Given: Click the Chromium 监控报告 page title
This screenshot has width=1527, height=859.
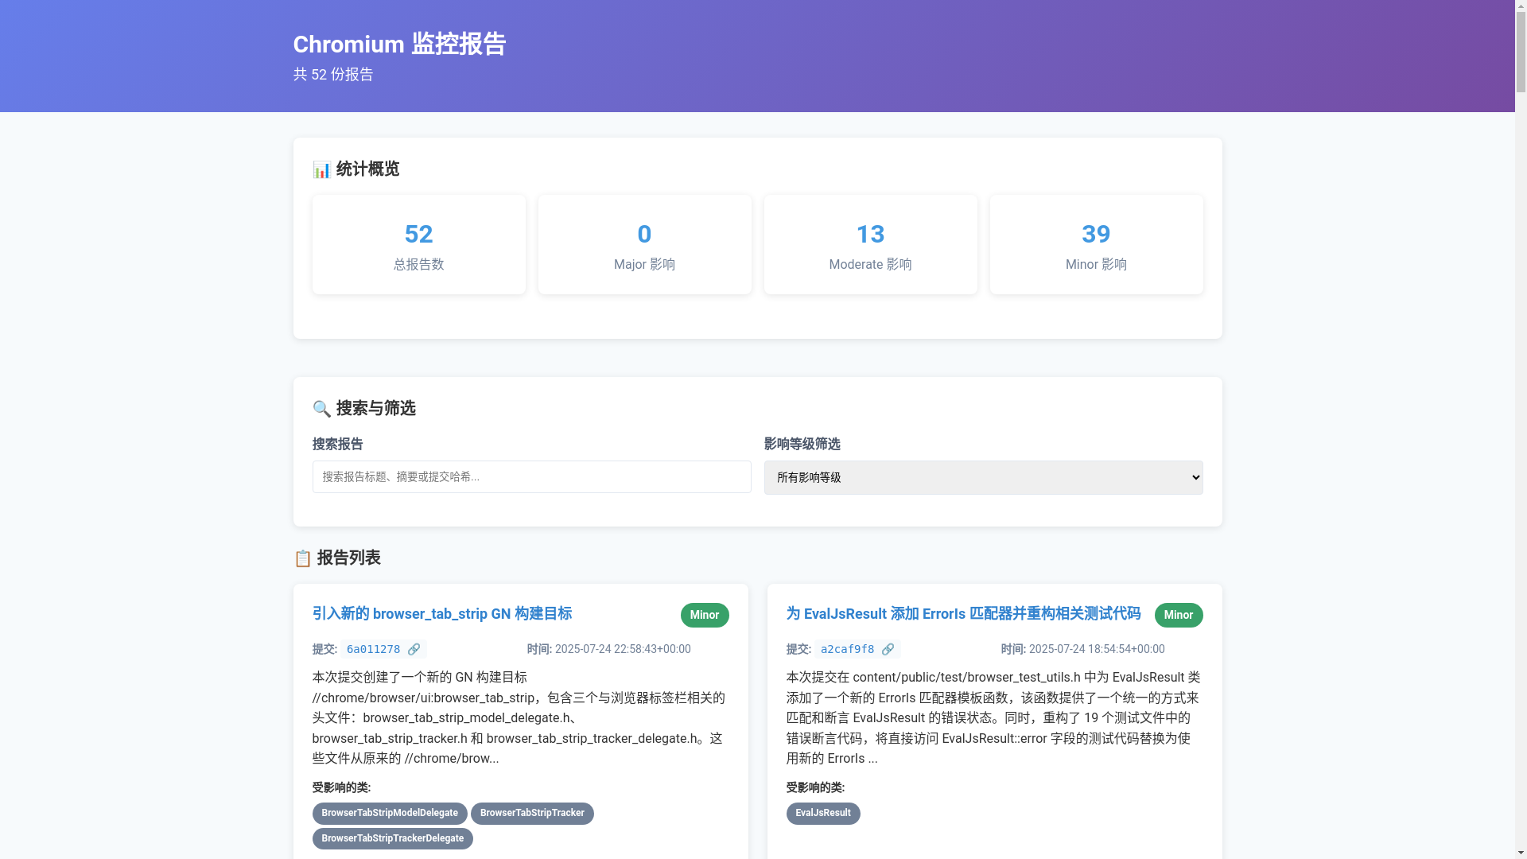Looking at the screenshot, I should [x=399, y=45].
